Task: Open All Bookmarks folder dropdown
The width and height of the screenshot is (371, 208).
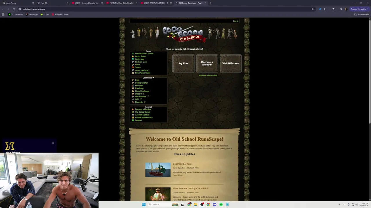Action: pos(361,14)
